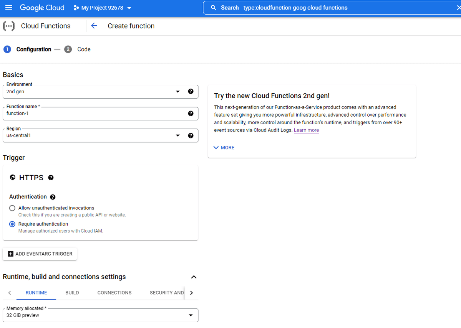Click the Cloud Functions product icon
461x328 pixels.
click(9, 26)
